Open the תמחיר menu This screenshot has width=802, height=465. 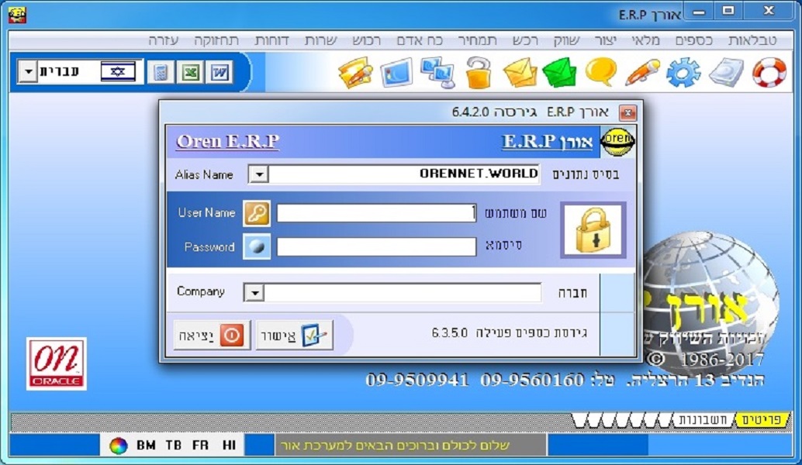tap(477, 40)
